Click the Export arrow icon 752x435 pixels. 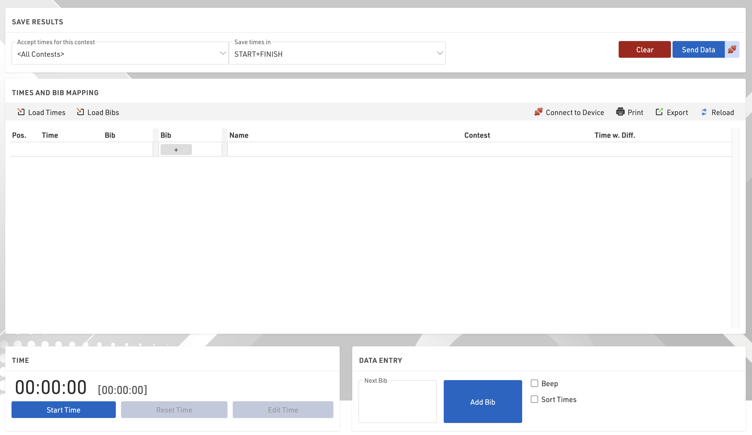coord(659,112)
